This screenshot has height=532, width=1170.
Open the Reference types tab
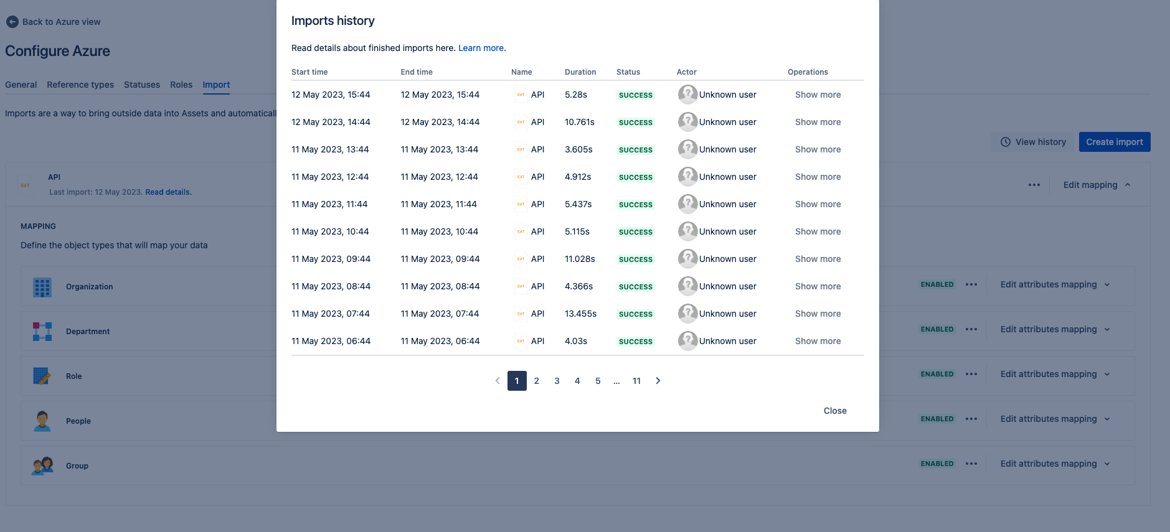pos(80,85)
